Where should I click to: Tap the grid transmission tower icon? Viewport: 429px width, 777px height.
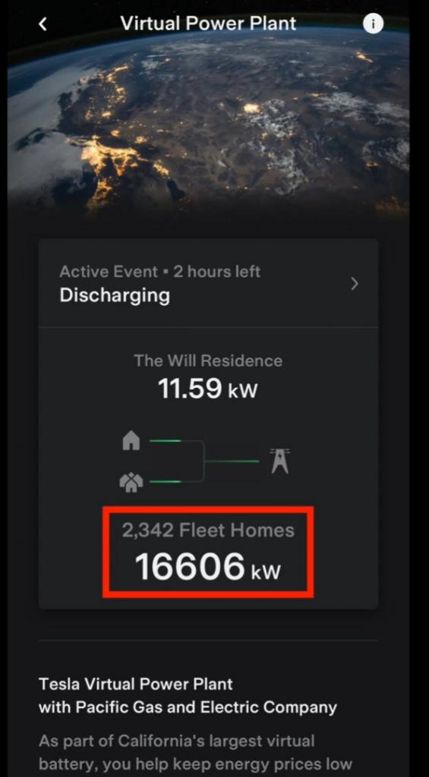click(280, 461)
